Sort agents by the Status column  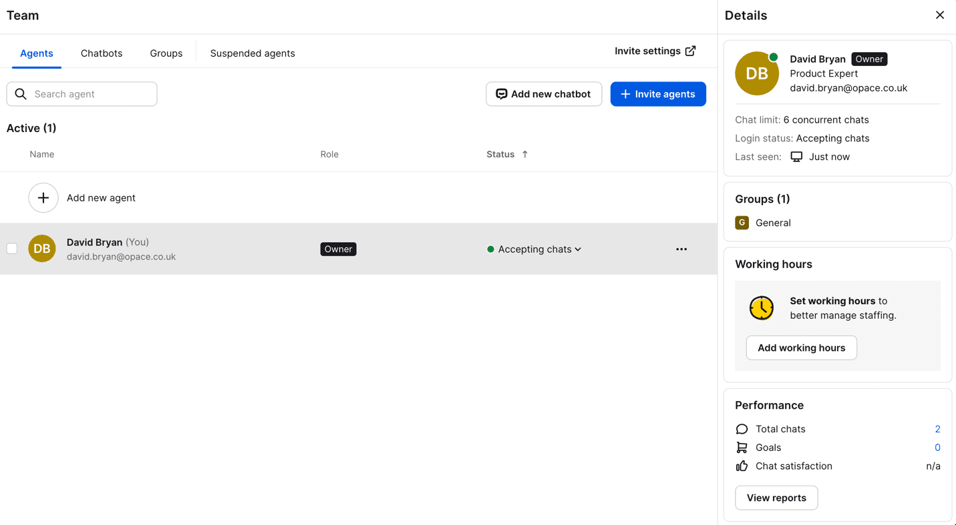[x=500, y=155]
